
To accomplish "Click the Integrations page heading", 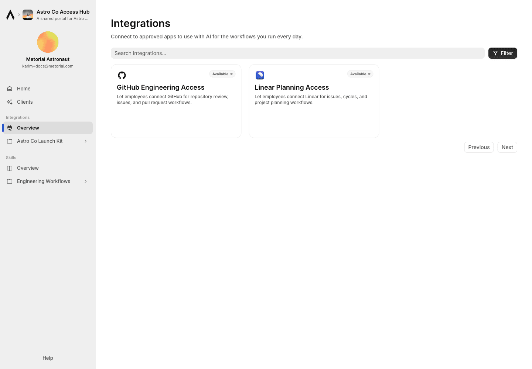I will tap(140, 23).
